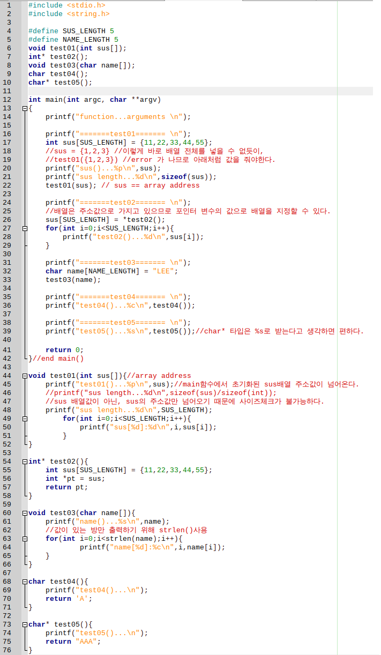This screenshot has height=655, width=381.
Task: Click the int *pt = sus; line
Action: click(x=76, y=479)
